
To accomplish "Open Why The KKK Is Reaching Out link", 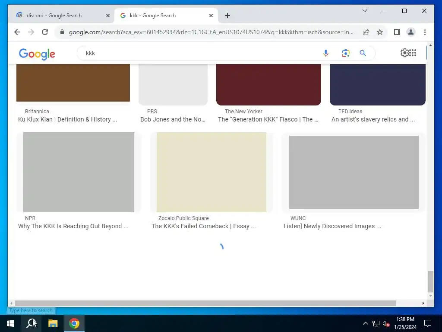I will [73, 226].
